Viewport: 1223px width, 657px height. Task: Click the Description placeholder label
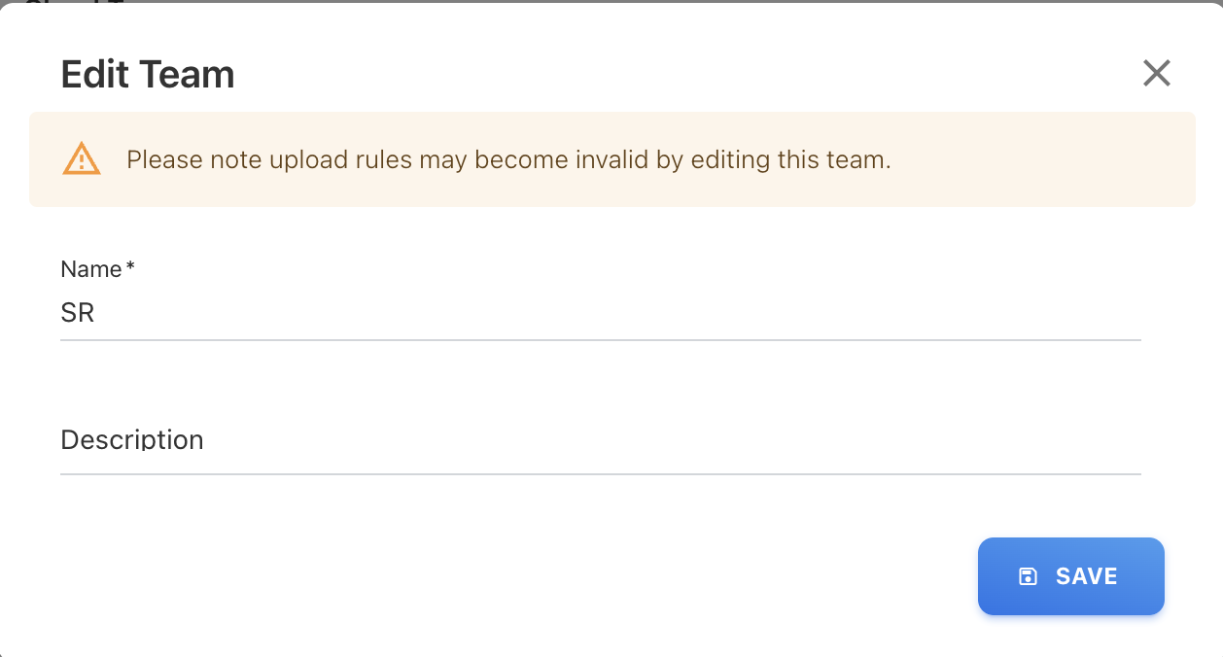coord(132,440)
